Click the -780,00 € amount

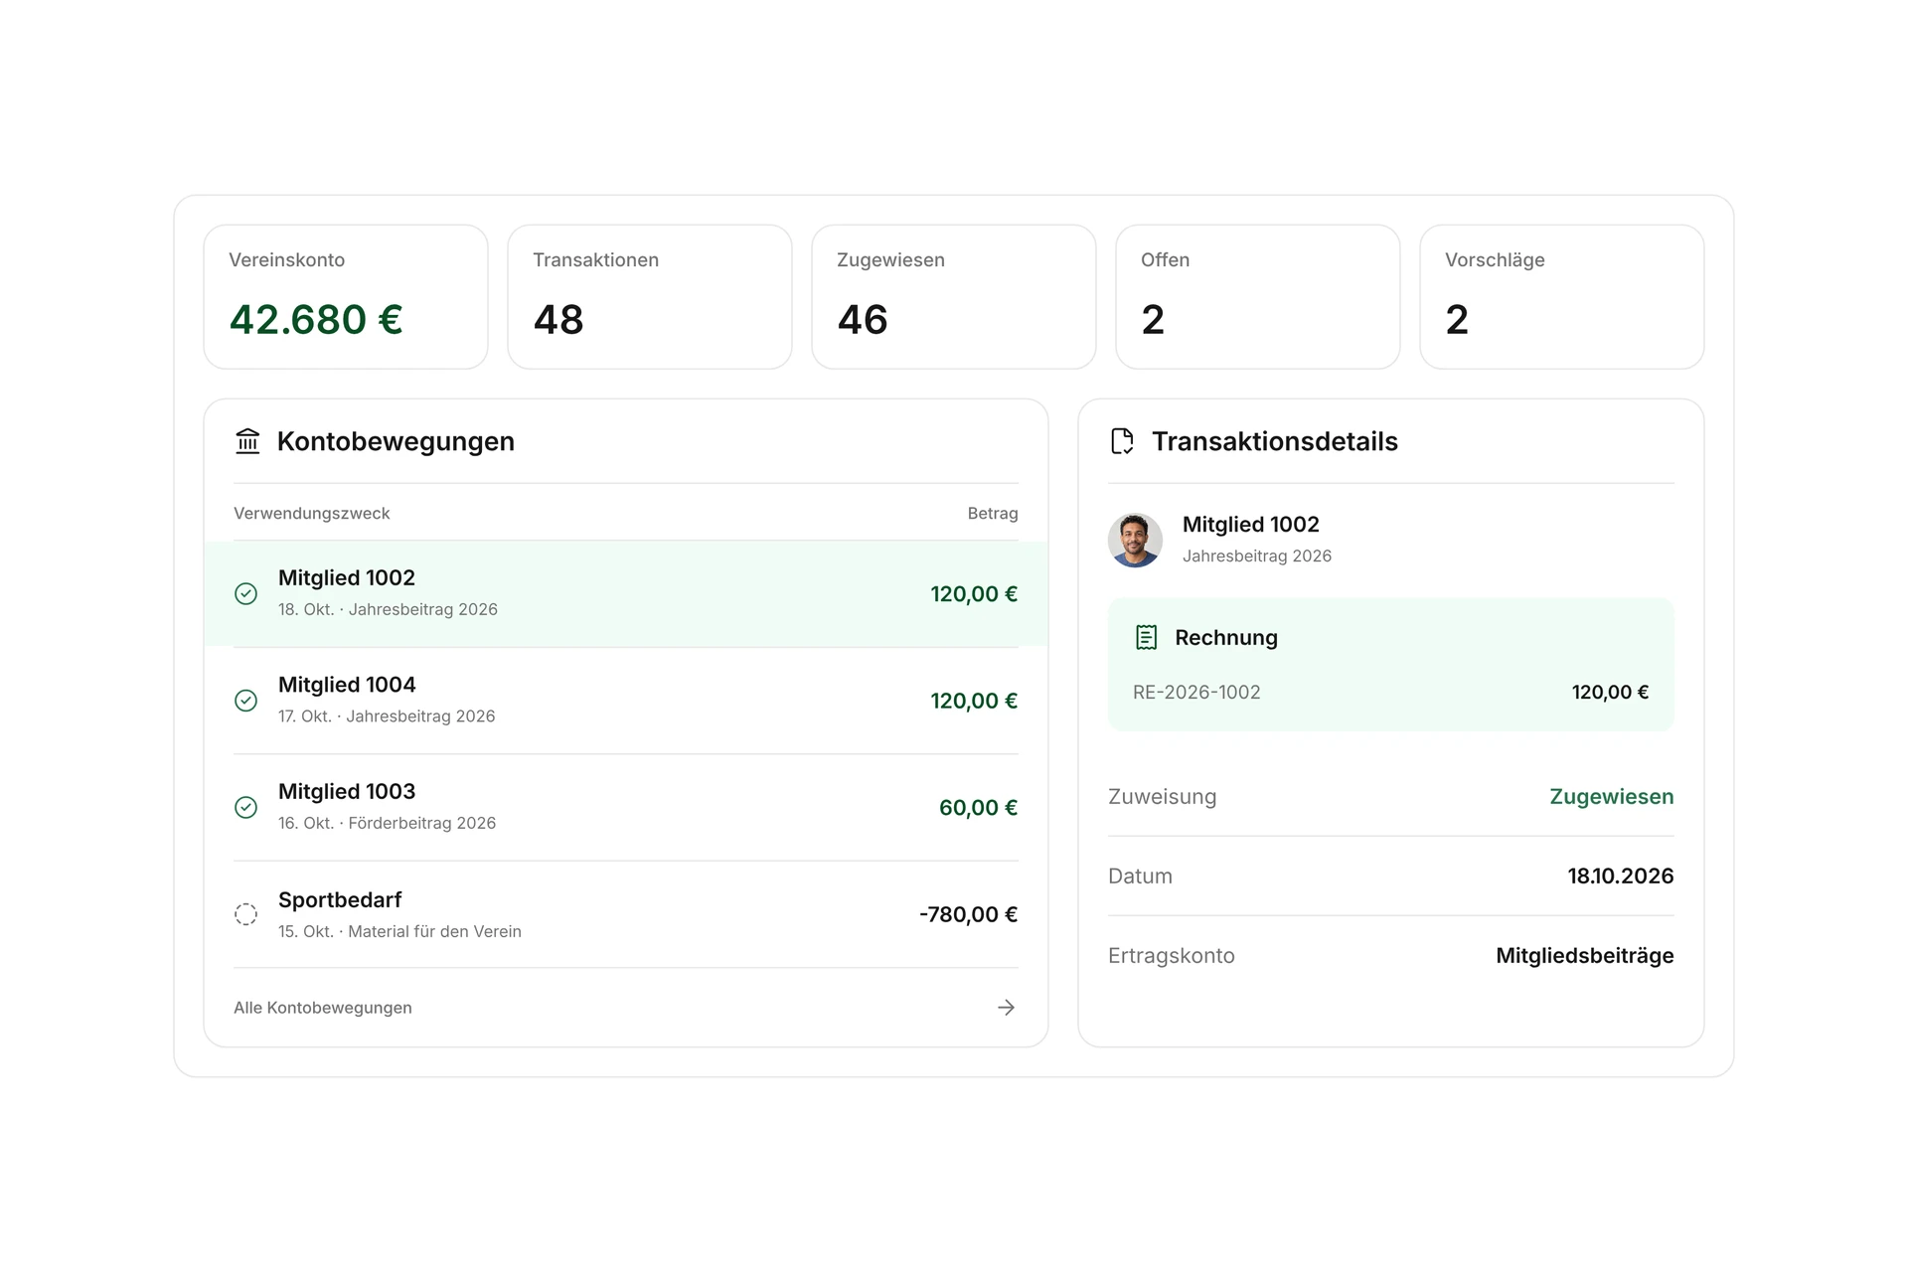(969, 914)
